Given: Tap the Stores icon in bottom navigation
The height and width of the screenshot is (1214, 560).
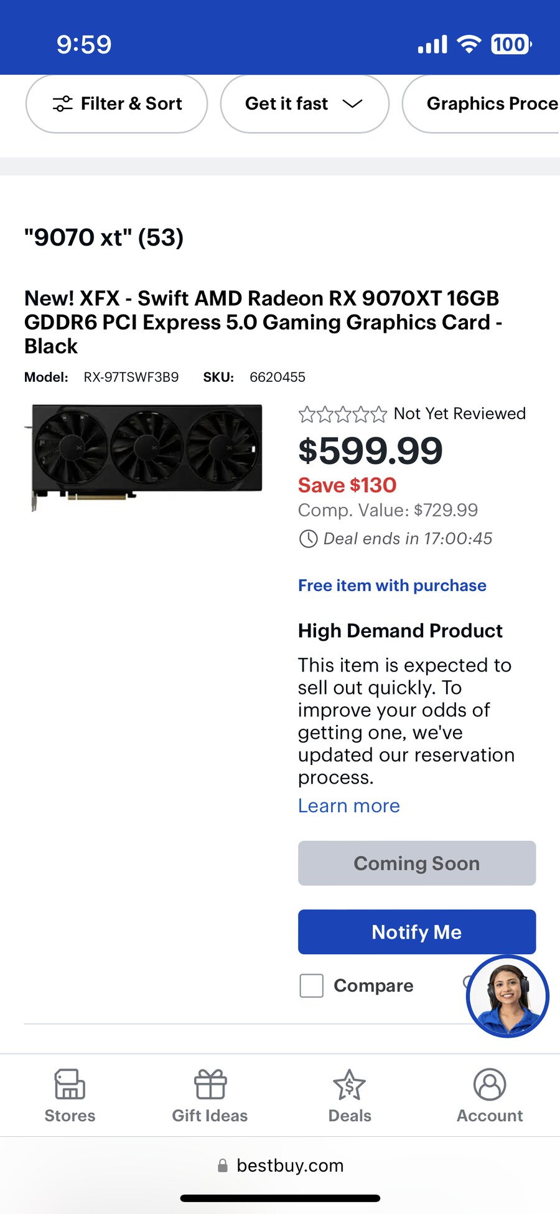Looking at the screenshot, I should [70, 1085].
